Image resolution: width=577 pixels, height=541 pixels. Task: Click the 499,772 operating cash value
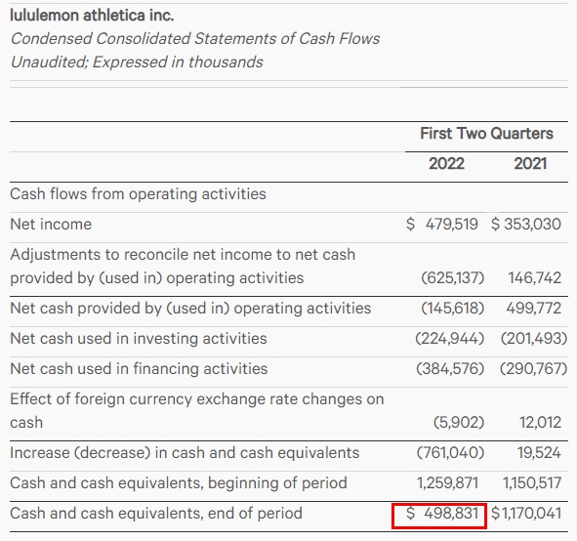tap(534, 308)
